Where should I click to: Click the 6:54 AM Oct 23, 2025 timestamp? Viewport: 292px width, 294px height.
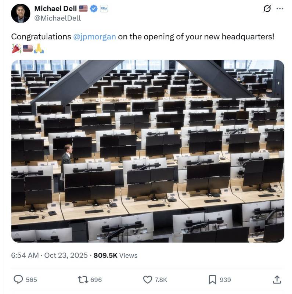tap(49, 255)
